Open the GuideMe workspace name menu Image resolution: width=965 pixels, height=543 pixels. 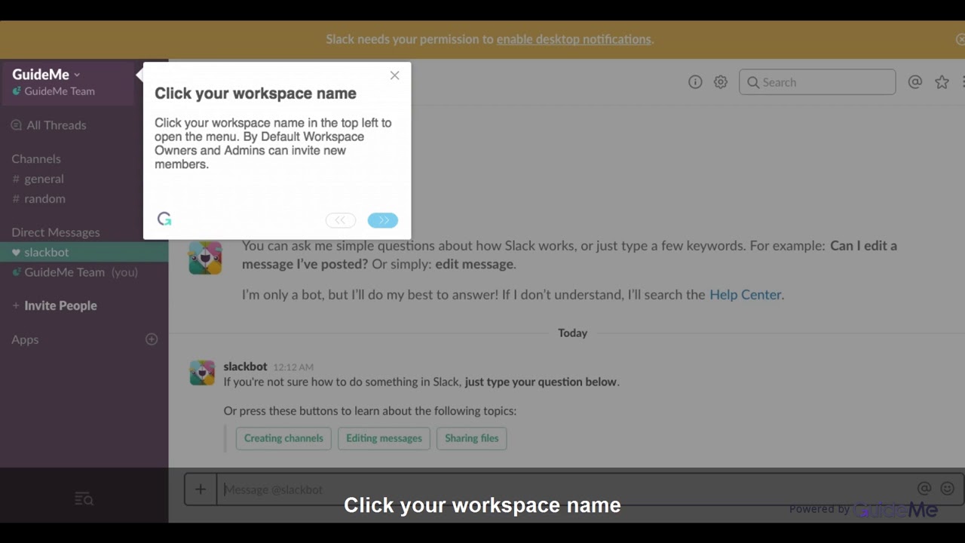45,74
